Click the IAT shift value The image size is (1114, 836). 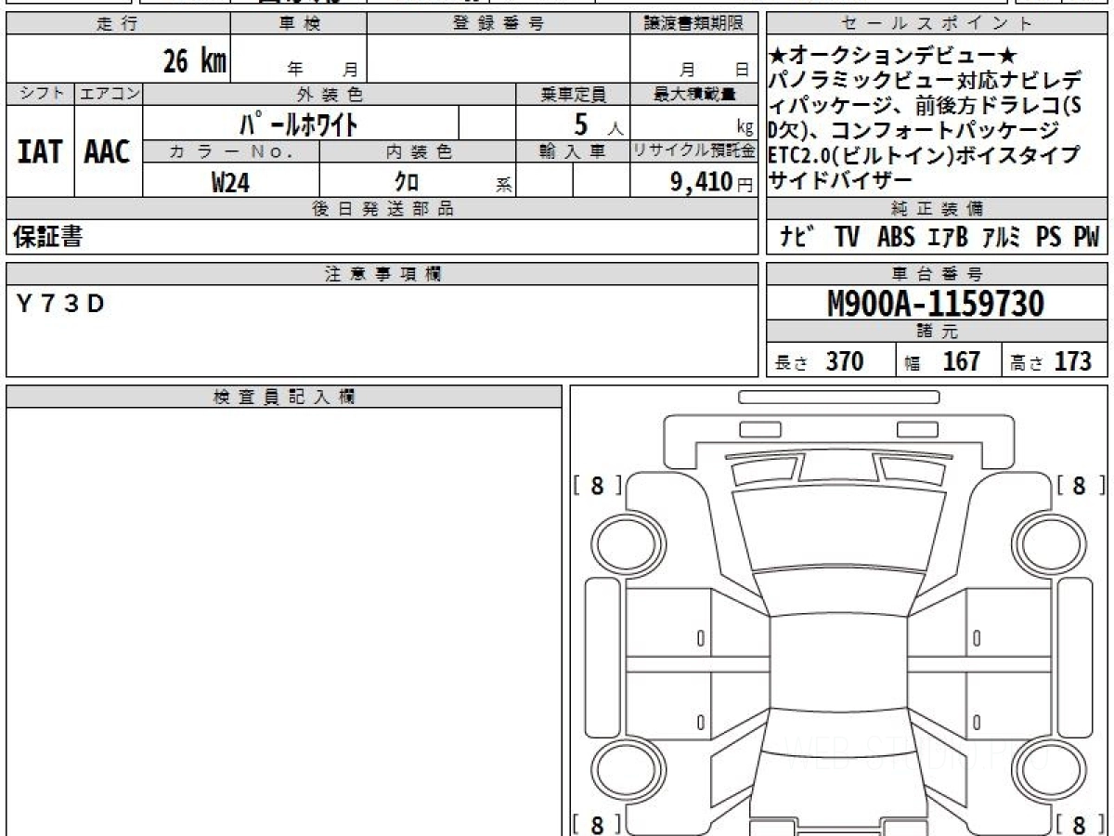coord(40,151)
